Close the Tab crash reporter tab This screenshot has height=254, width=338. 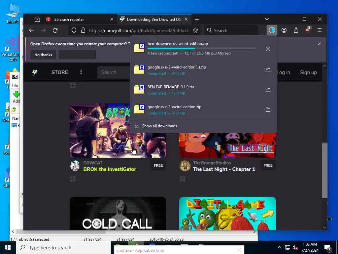point(112,20)
